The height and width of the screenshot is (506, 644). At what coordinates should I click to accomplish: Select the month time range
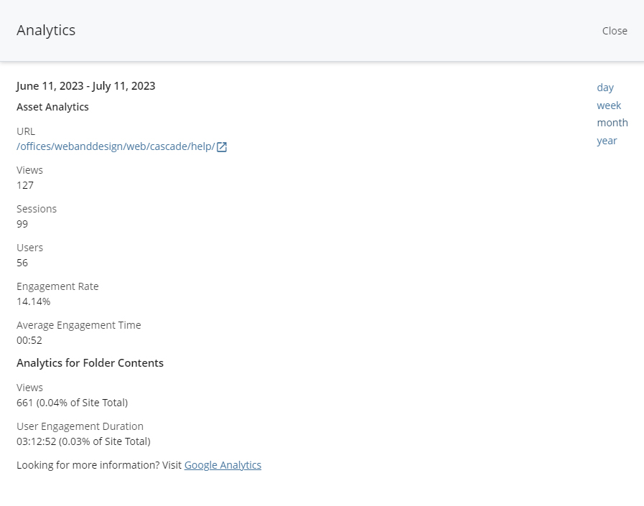(x=612, y=123)
